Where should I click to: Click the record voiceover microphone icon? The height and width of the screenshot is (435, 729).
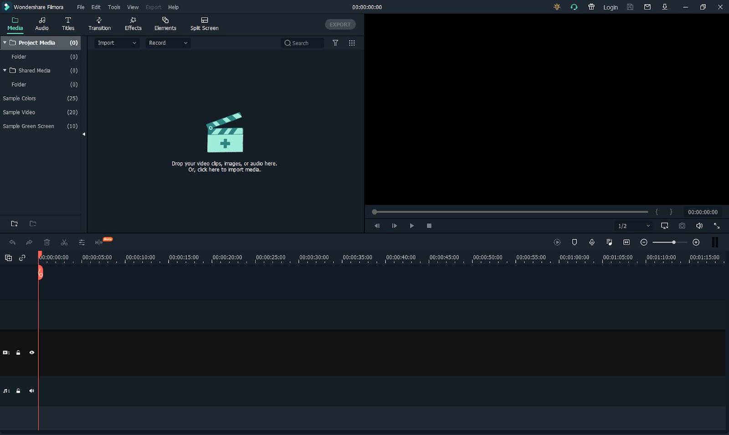click(591, 242)
